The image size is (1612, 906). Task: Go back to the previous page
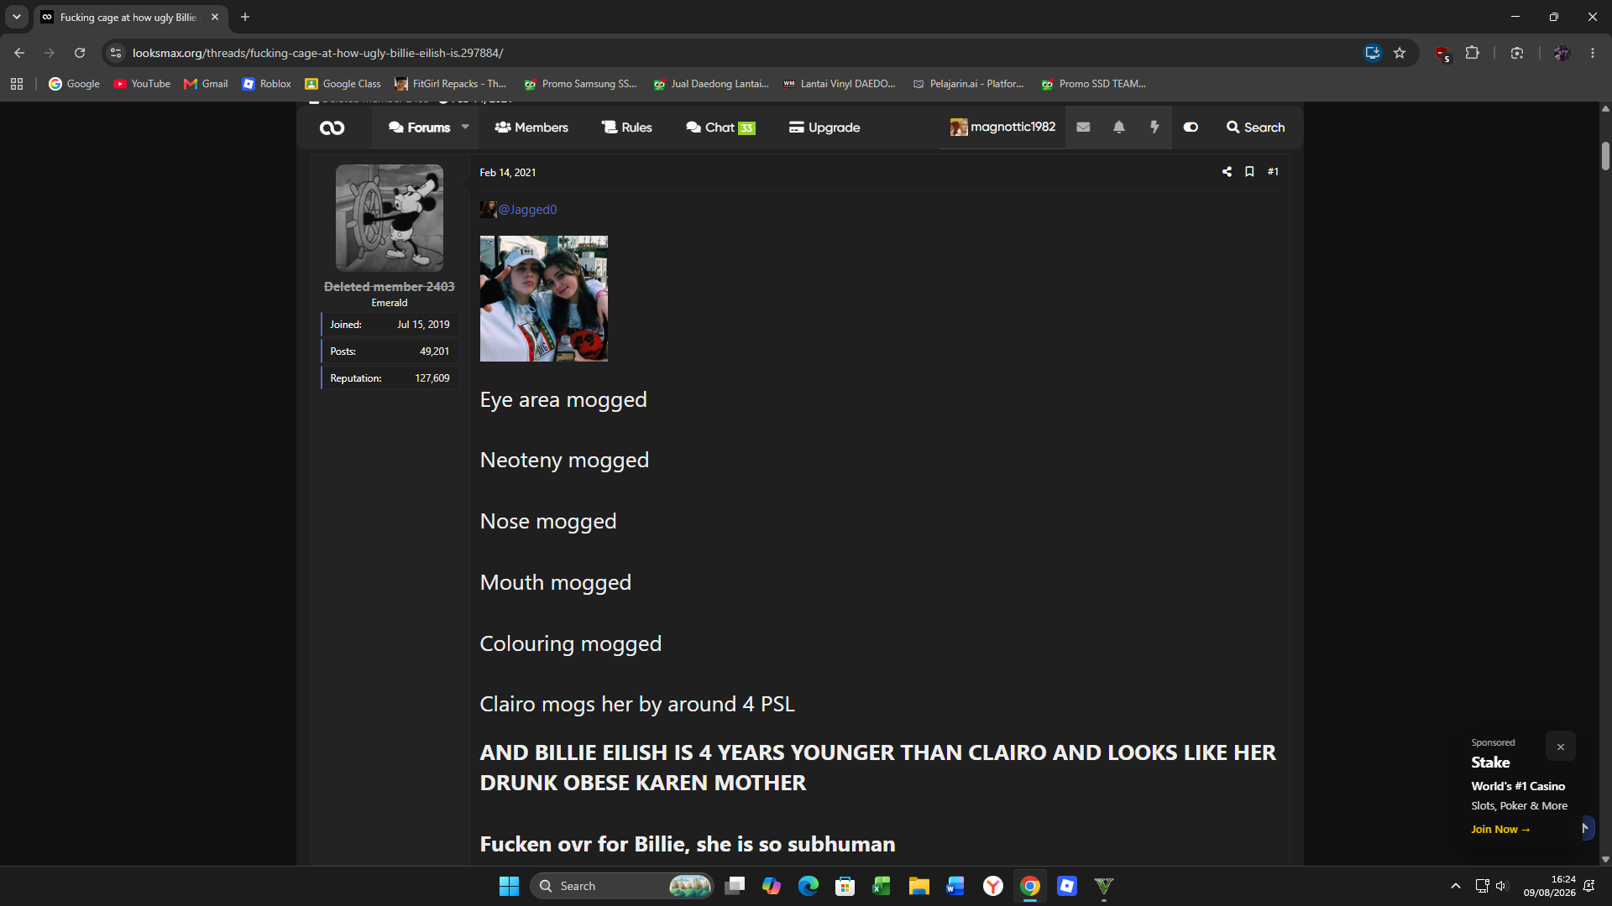(19, 53)
